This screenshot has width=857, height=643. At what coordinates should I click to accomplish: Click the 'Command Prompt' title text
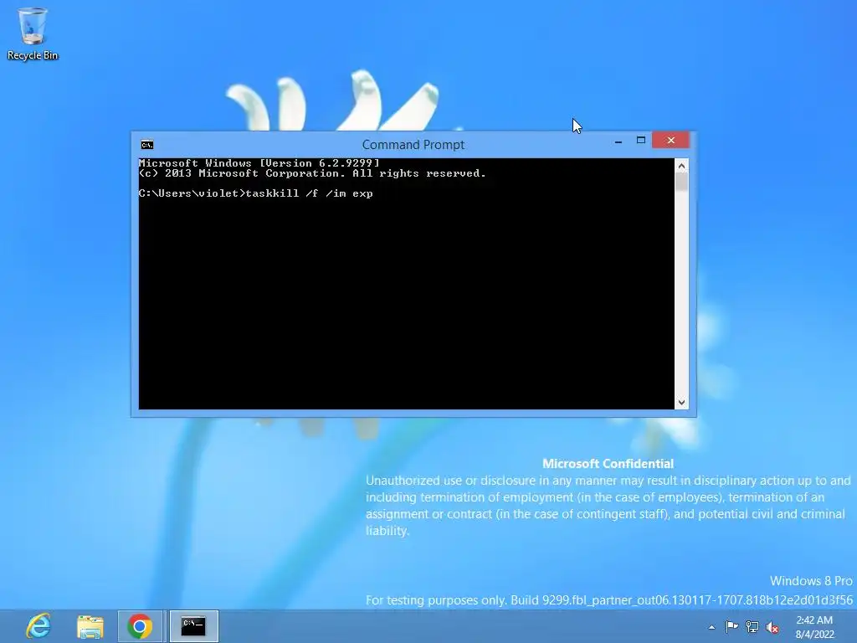413,144
